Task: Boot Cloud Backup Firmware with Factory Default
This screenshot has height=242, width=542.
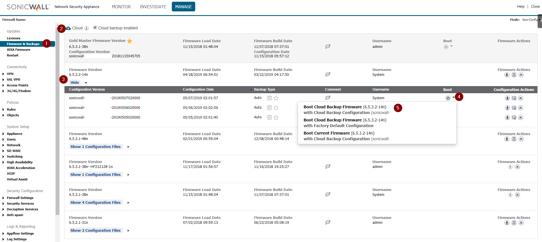Action: (345, 123)
